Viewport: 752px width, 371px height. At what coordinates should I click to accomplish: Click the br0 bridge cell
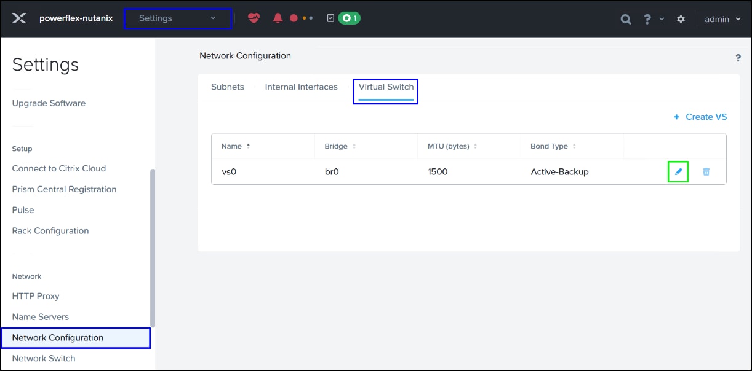(332, 171)
